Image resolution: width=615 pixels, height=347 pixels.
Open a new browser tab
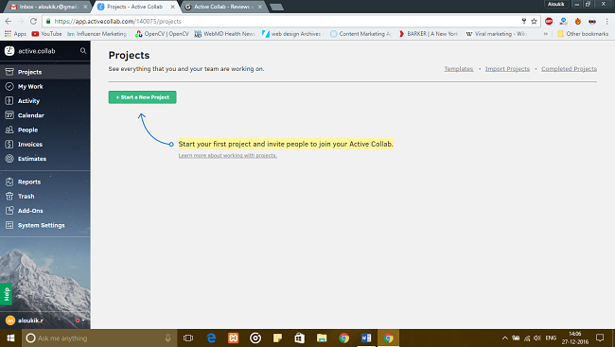tap(276, 7)
